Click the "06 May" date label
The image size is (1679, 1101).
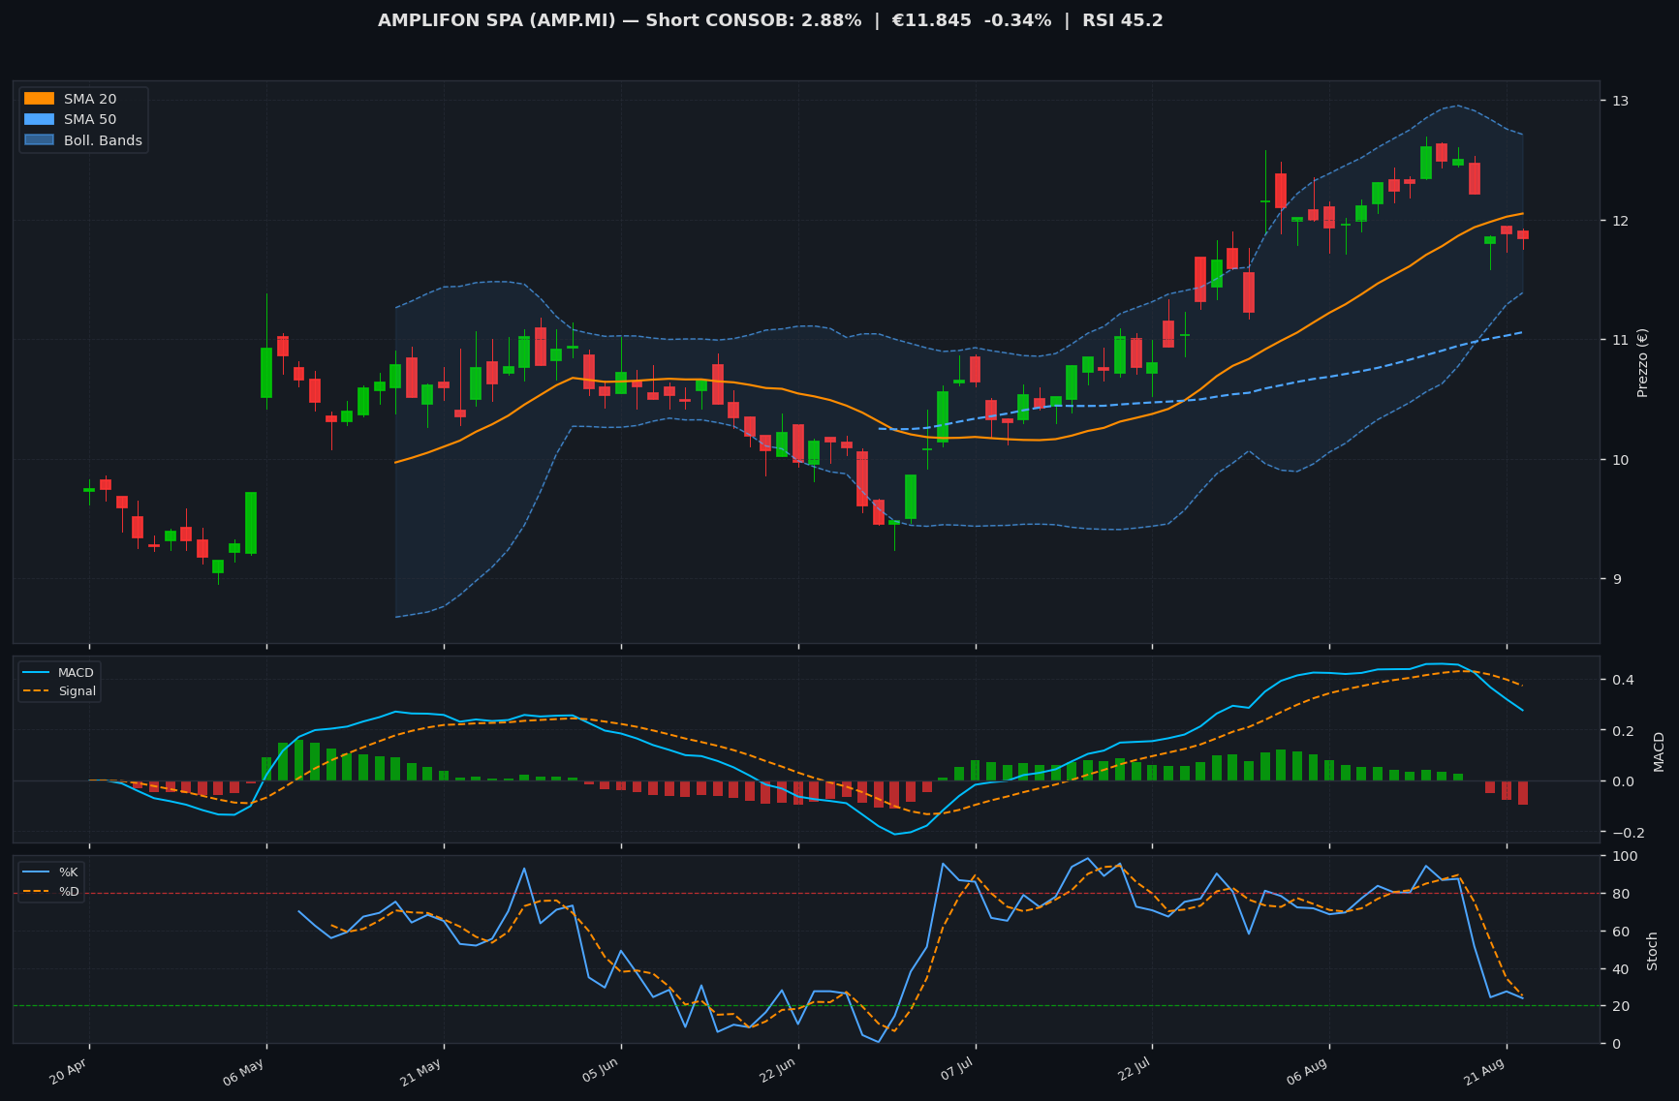(244, 1072)
